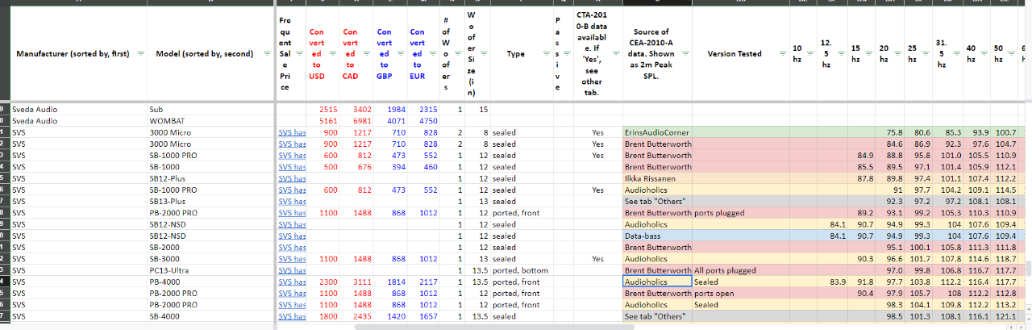Open the CTA-2010-B data available filter icon
This screenshot has height=330, width=1032.
(x=617, y=54)
